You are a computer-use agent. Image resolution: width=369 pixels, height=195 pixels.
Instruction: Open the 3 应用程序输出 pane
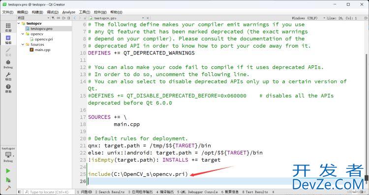141,192
